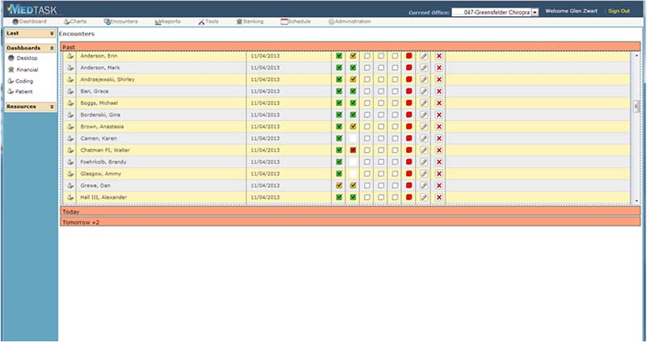Open the Financial dashboard icon in sidebar
The height and width of the screenshot is (342, 647).
[x=11, y=70]
